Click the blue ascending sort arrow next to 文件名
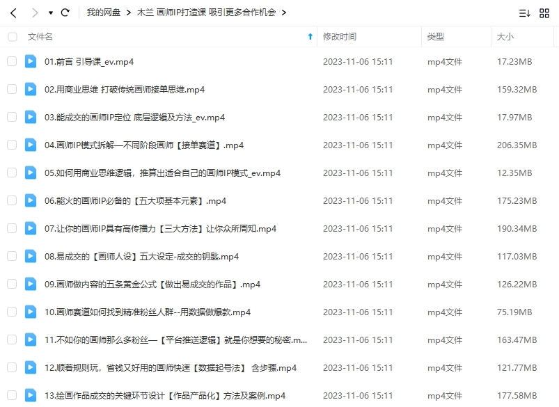This screenshot has width=559, height=407. coord(310,37)
